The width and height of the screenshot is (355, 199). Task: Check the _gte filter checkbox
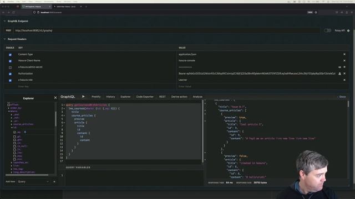(x=15, y=140)
